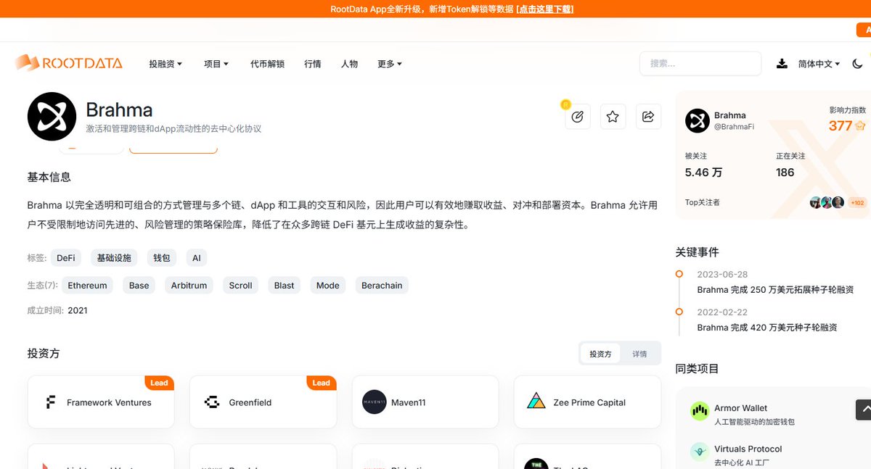The width and height of the screenshot is (871, 469).
Task: Click the Greenfield investor name
Action: pyautogui.click(x=250, y=402)
